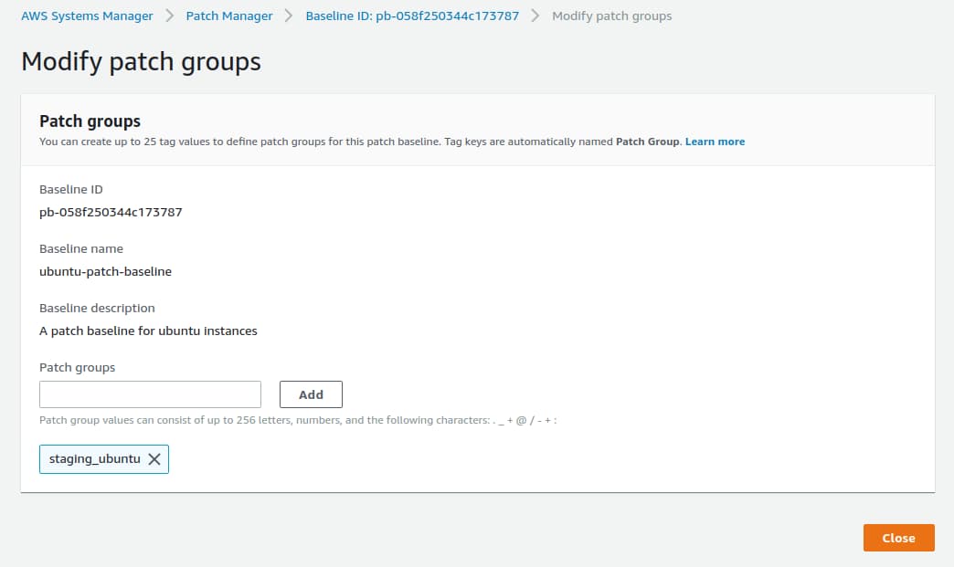Remove the staging_ubuntu patch group tag
The height and width of the screenshot is (567, 954).
click(x=154, y=459)
